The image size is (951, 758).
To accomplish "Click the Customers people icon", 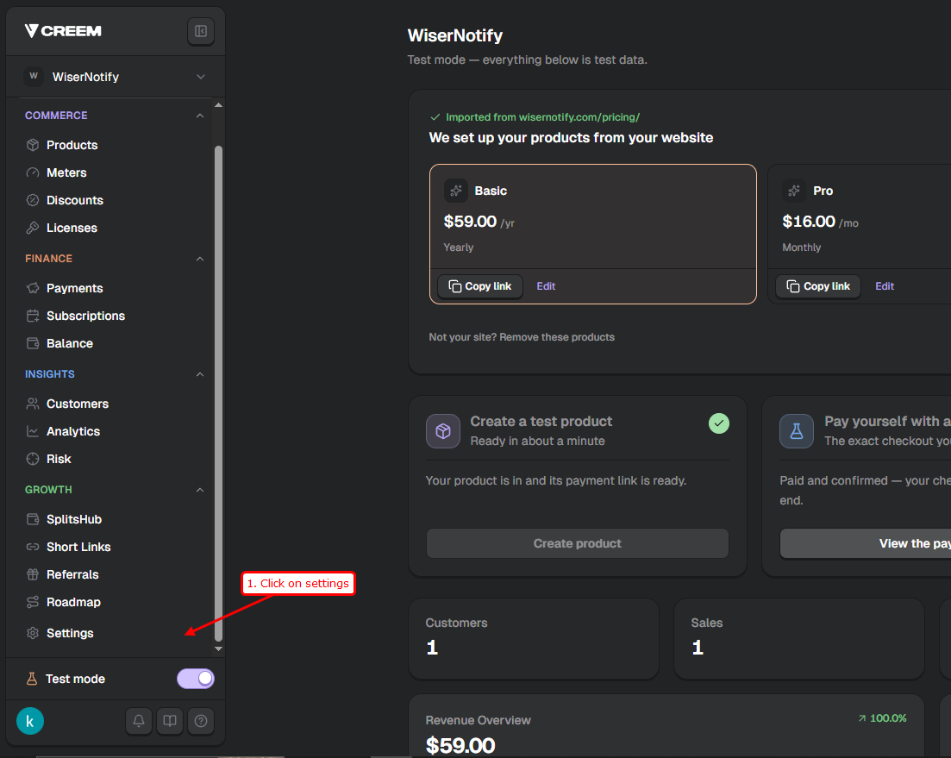I will point(33,404).
